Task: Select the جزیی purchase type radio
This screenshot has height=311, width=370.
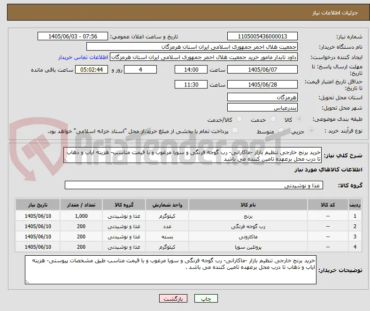Action: pyautogui.click(x=311, y=130)
